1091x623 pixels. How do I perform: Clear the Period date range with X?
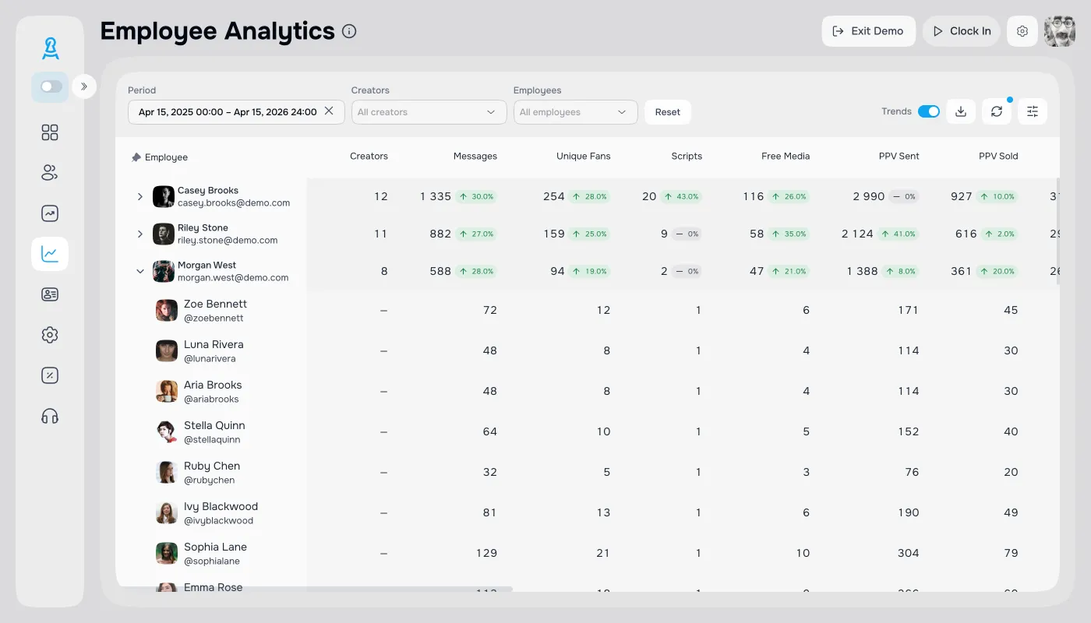tap(329, 111)
